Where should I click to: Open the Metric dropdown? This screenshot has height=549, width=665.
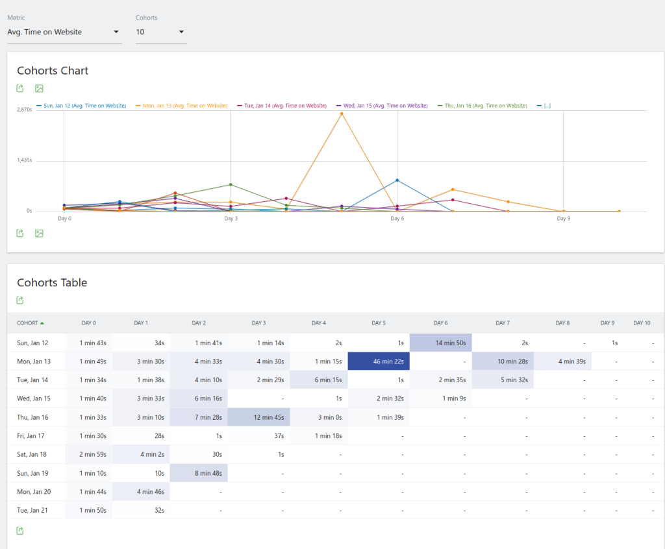point(64,32)
